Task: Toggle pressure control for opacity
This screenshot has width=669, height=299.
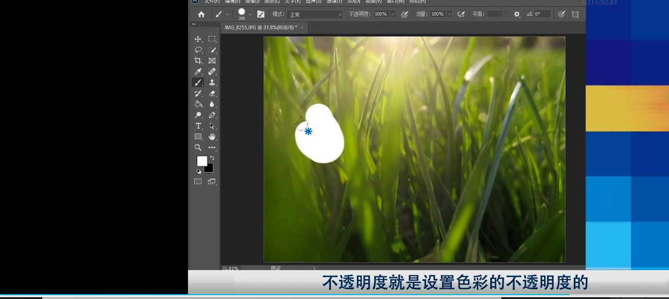Action: click(404, 14)
